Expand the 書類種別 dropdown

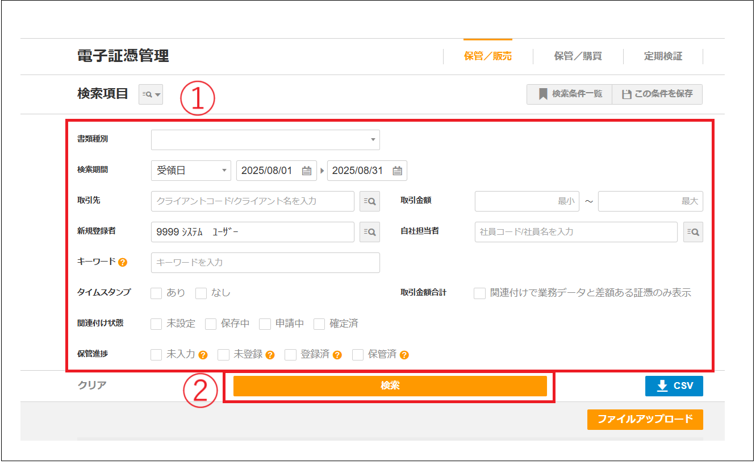click(265, 139)
